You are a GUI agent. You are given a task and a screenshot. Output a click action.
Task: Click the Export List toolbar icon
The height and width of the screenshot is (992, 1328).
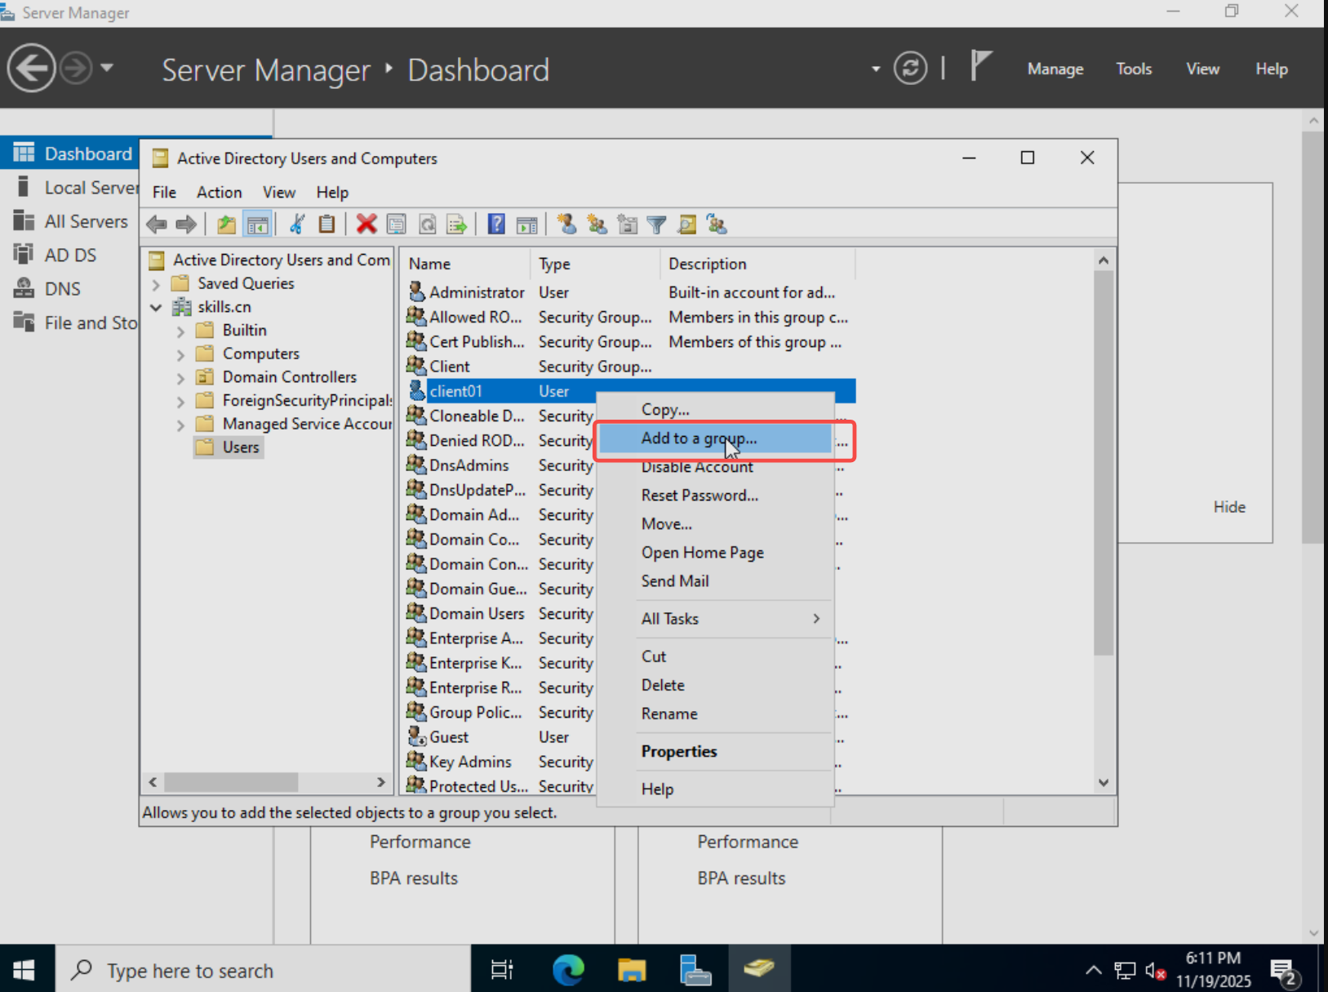[456, 224]
